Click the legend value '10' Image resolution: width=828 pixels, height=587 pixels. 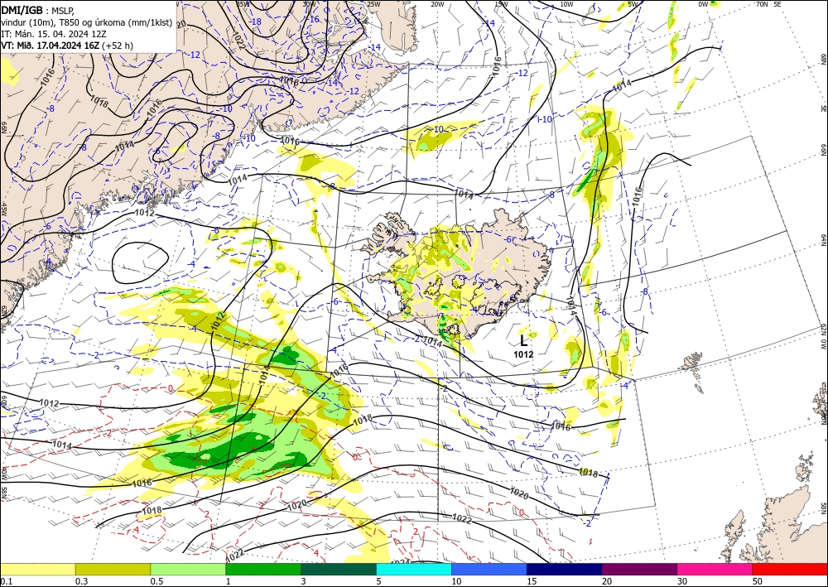click(456, 581)
